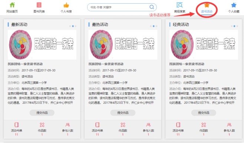Click 作品数 pencil icon in 经典活动 card
244x143 pixels.
pyautogui.click(x=204, y=124)
